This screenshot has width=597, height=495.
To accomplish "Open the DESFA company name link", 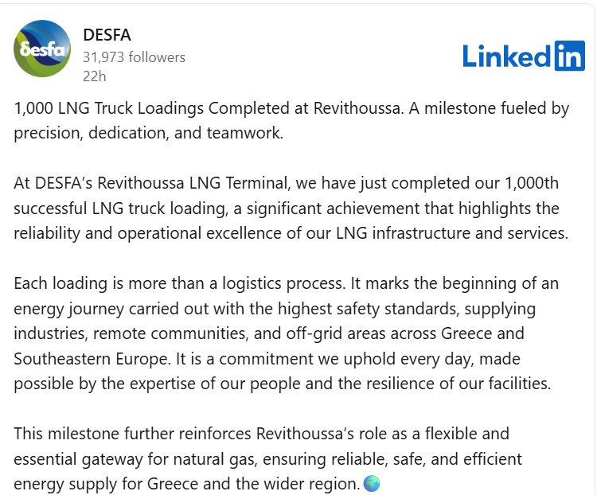I will click(x=107, y=34).
